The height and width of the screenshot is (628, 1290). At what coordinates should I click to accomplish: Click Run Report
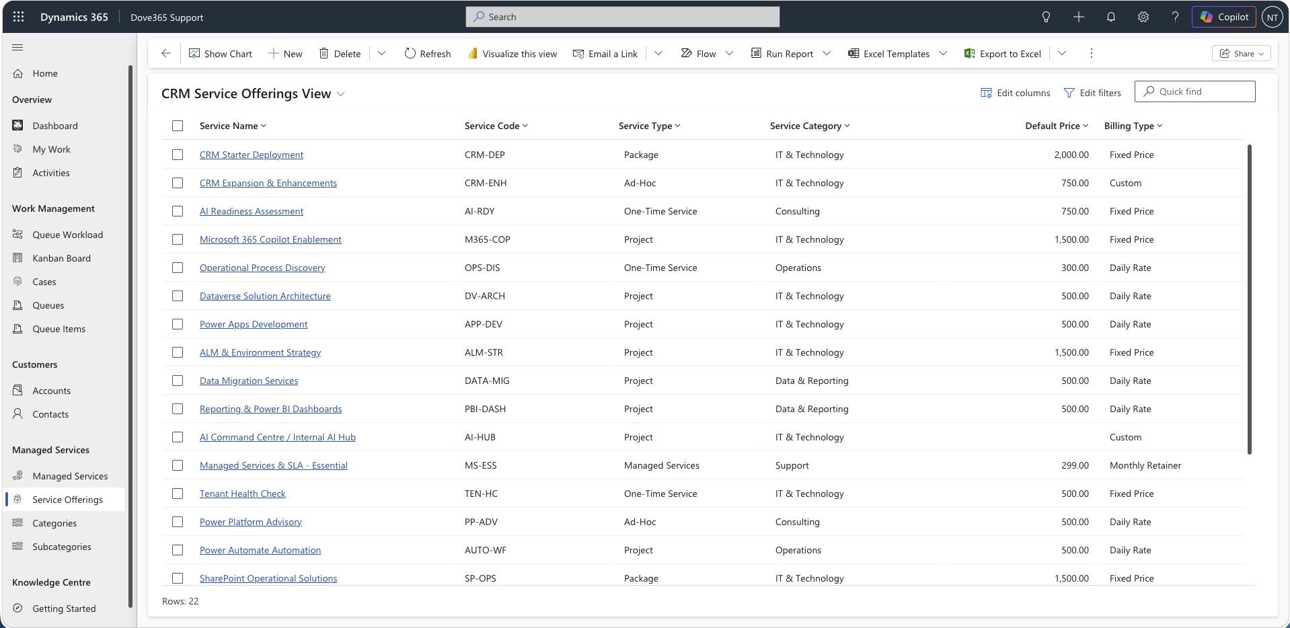point(782,54)
